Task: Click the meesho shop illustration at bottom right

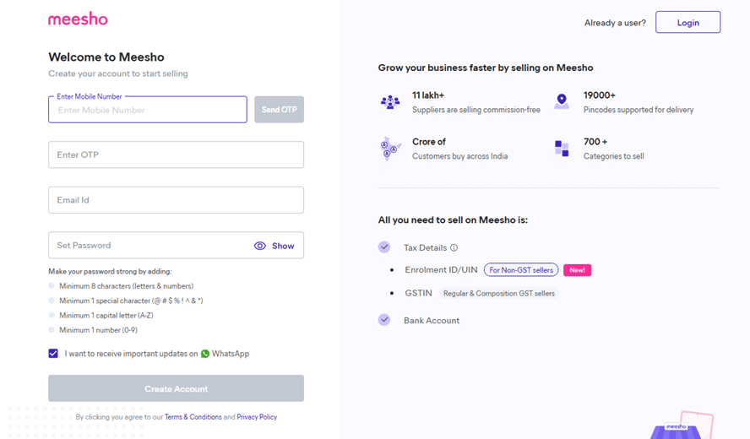Action: tap(682, 425)
